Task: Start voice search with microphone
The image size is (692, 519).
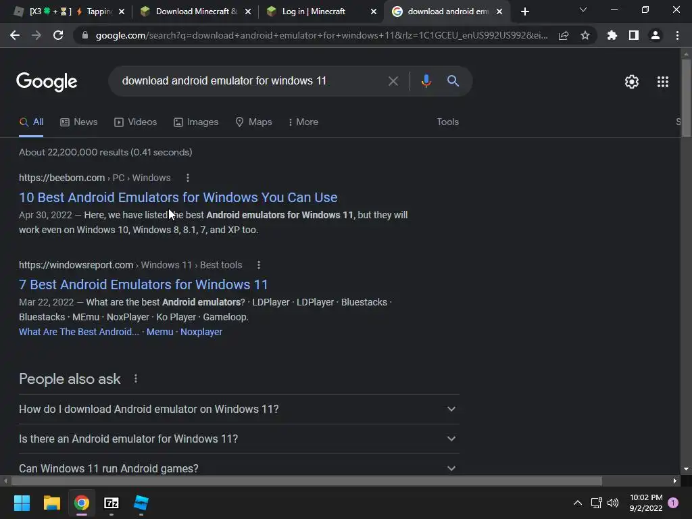Action: 426,81
